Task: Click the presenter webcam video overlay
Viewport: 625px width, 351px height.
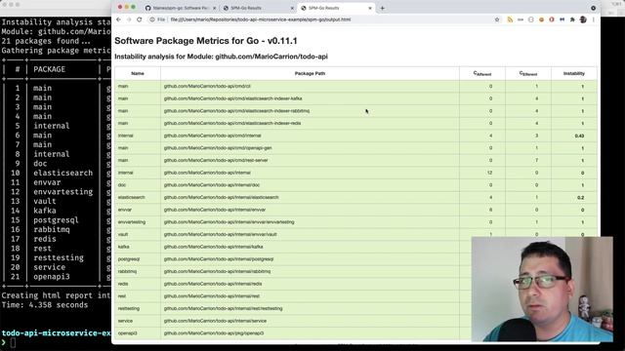Action: click(x=542, y=289)
